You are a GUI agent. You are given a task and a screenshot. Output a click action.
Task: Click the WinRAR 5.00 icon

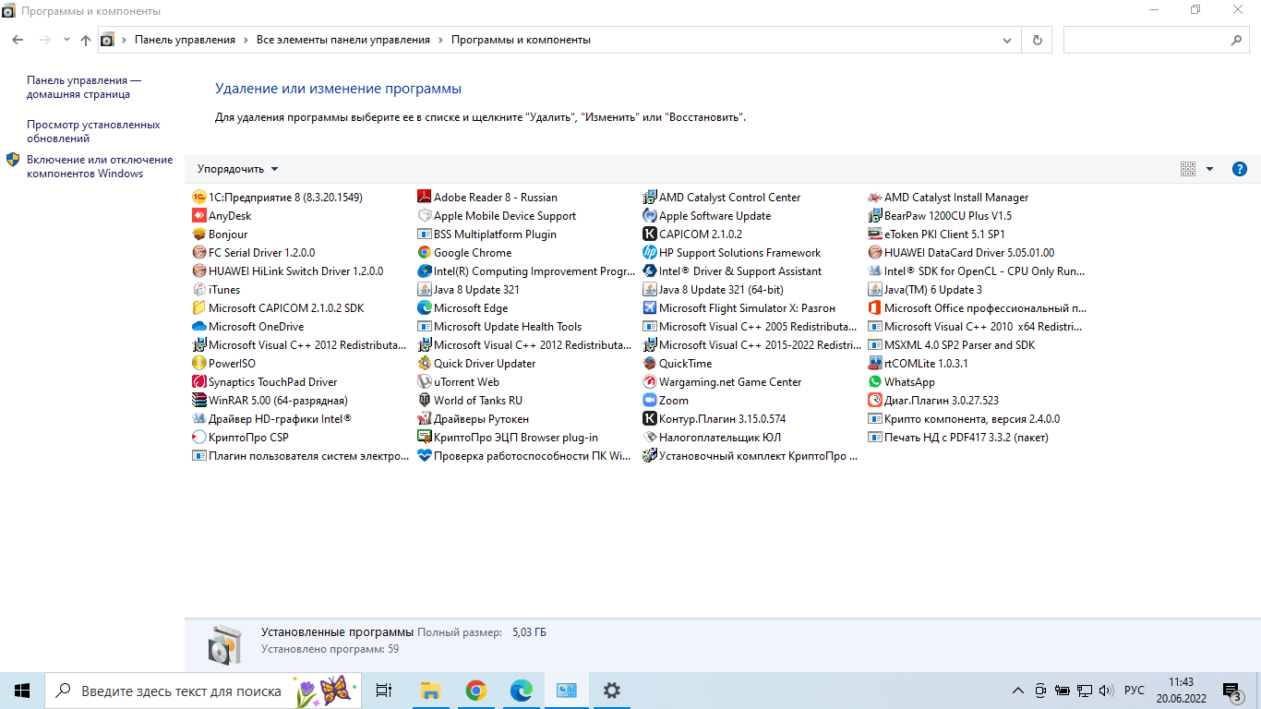pos(198,401)
